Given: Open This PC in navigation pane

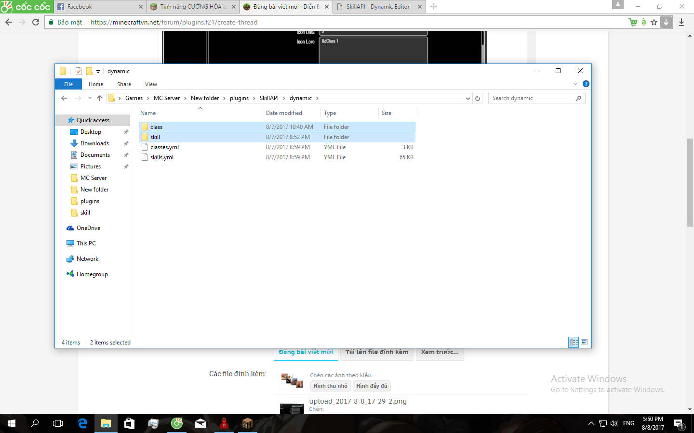Looking at the screenshot, I should point(86,243).
